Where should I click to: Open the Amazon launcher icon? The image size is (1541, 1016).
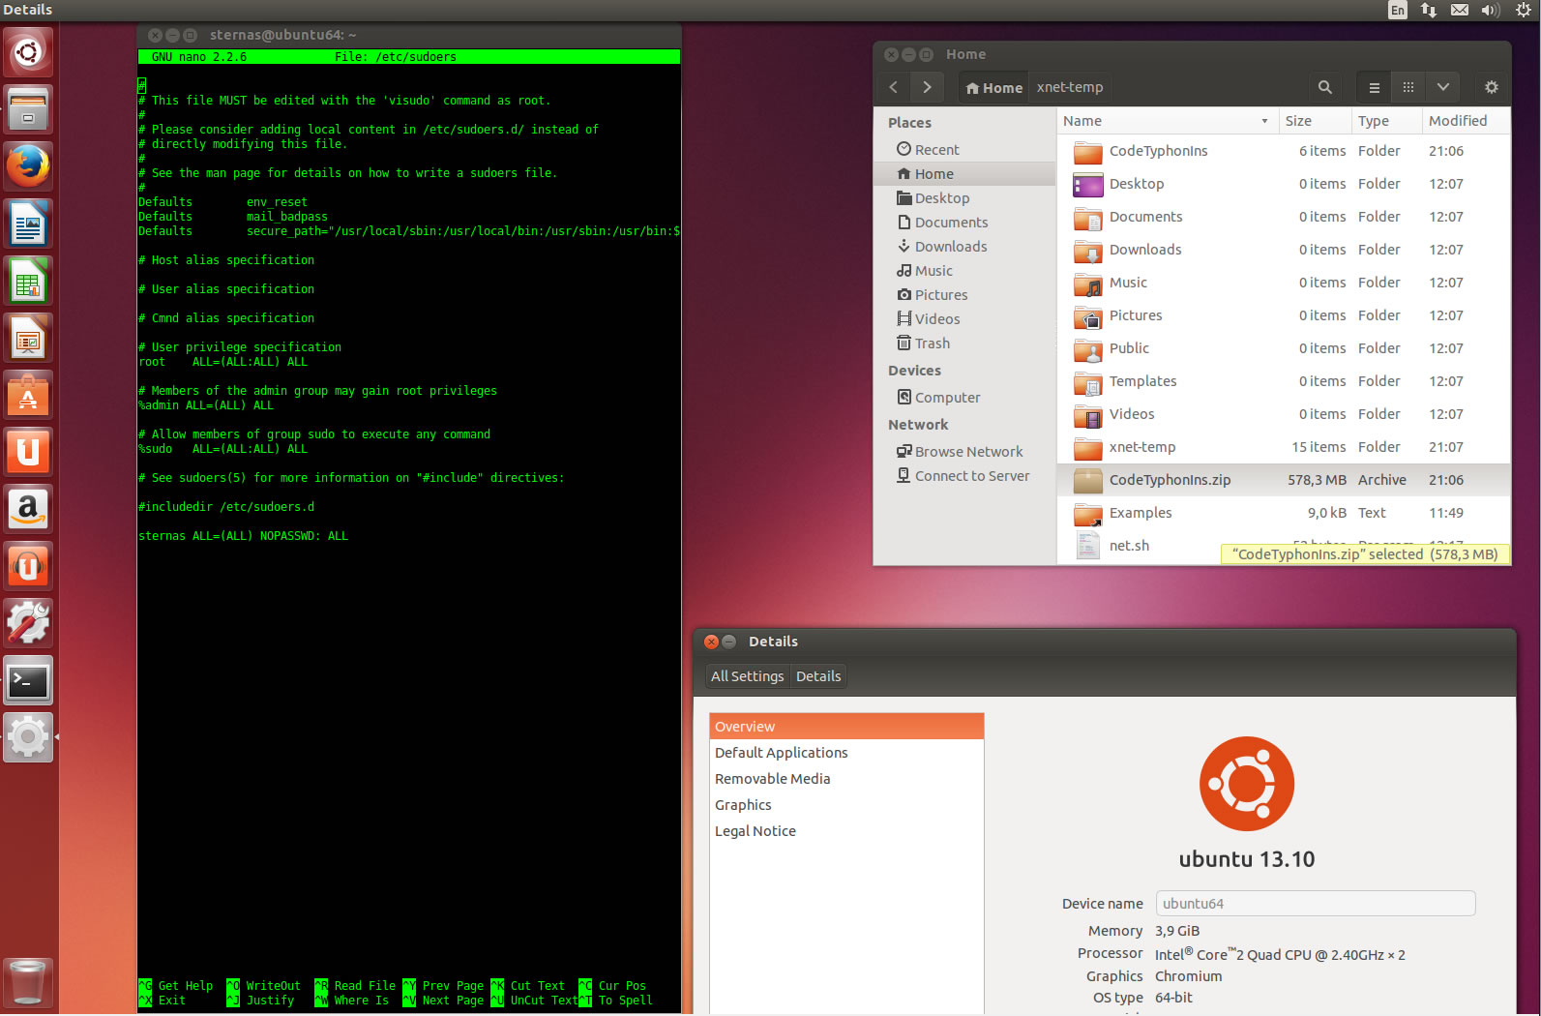[x=28, y=509]
